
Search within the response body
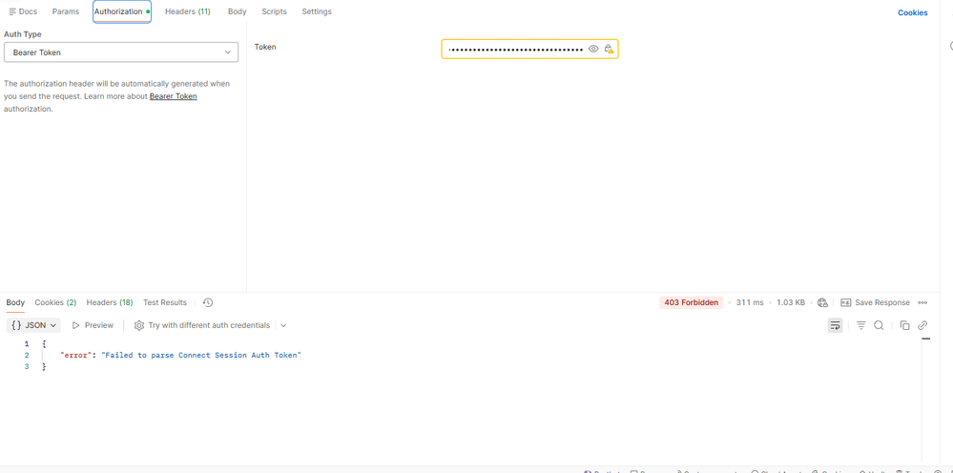coord(879,325)
